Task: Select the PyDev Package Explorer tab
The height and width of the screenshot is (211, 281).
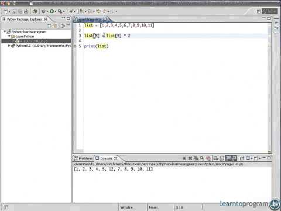Action: [25, 19]
